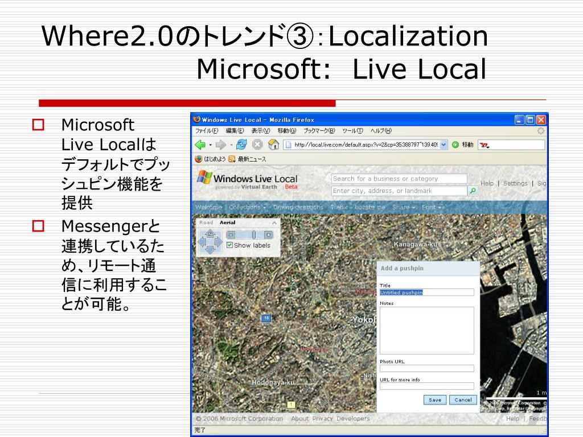Open the 移動(G) menu
This screenshot has height=437, width=583.
(287, 131)
